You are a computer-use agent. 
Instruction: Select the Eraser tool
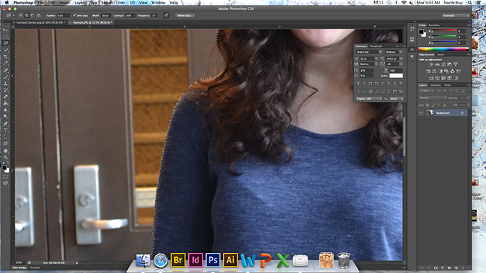coord(6,97)
